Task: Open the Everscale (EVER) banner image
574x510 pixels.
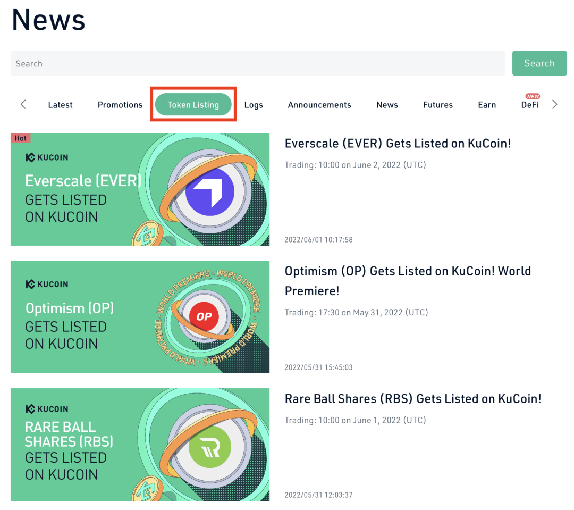Action: 140,189
